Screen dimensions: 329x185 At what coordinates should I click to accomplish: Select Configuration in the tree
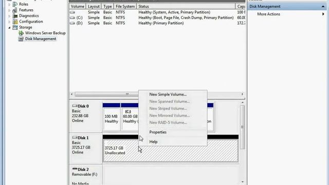coord(31,22)
